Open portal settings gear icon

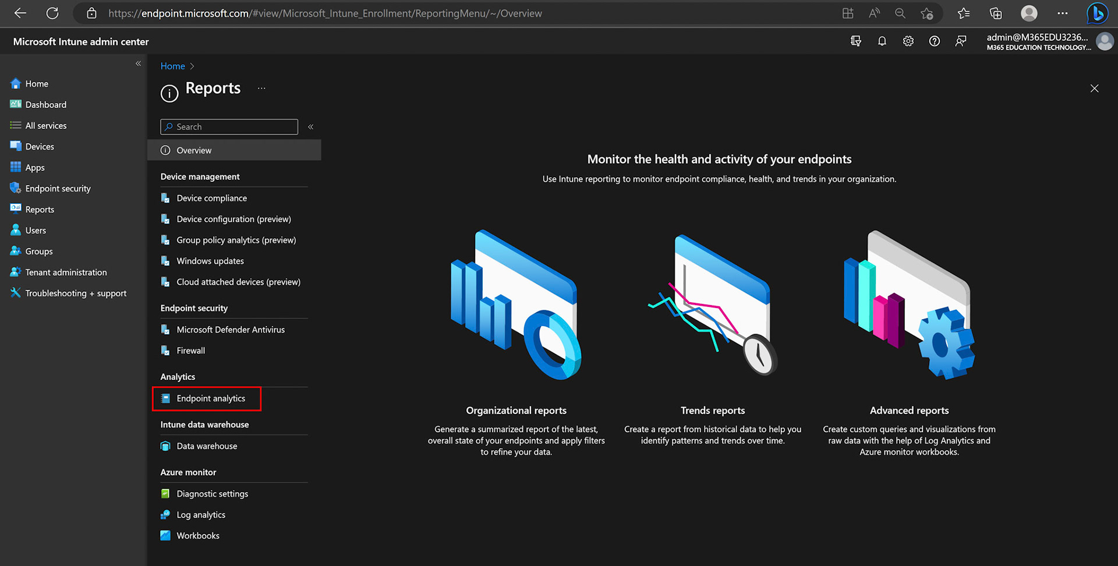tap(908, 41)
